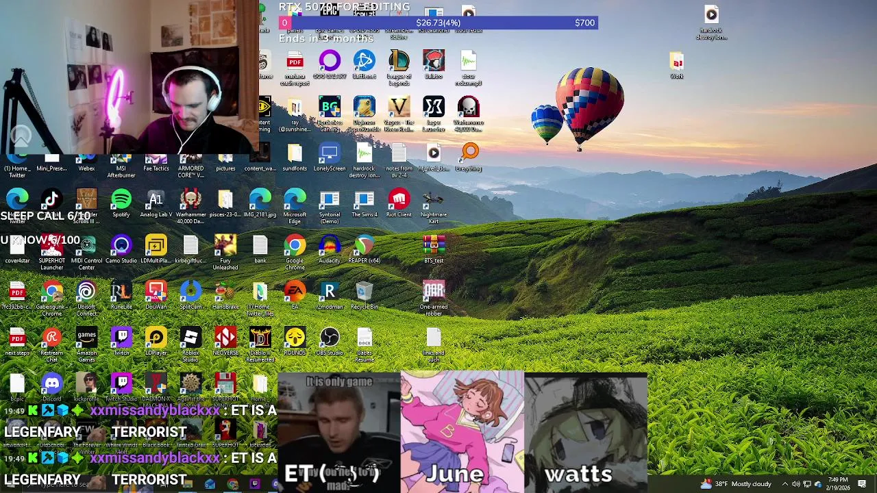Open the NEOVERSE game shortcut
877x493 pixels.
[x=225, y=342]
